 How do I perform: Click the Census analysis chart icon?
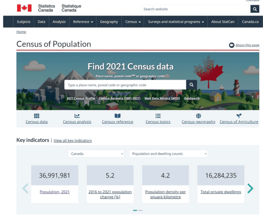point(77,116)
